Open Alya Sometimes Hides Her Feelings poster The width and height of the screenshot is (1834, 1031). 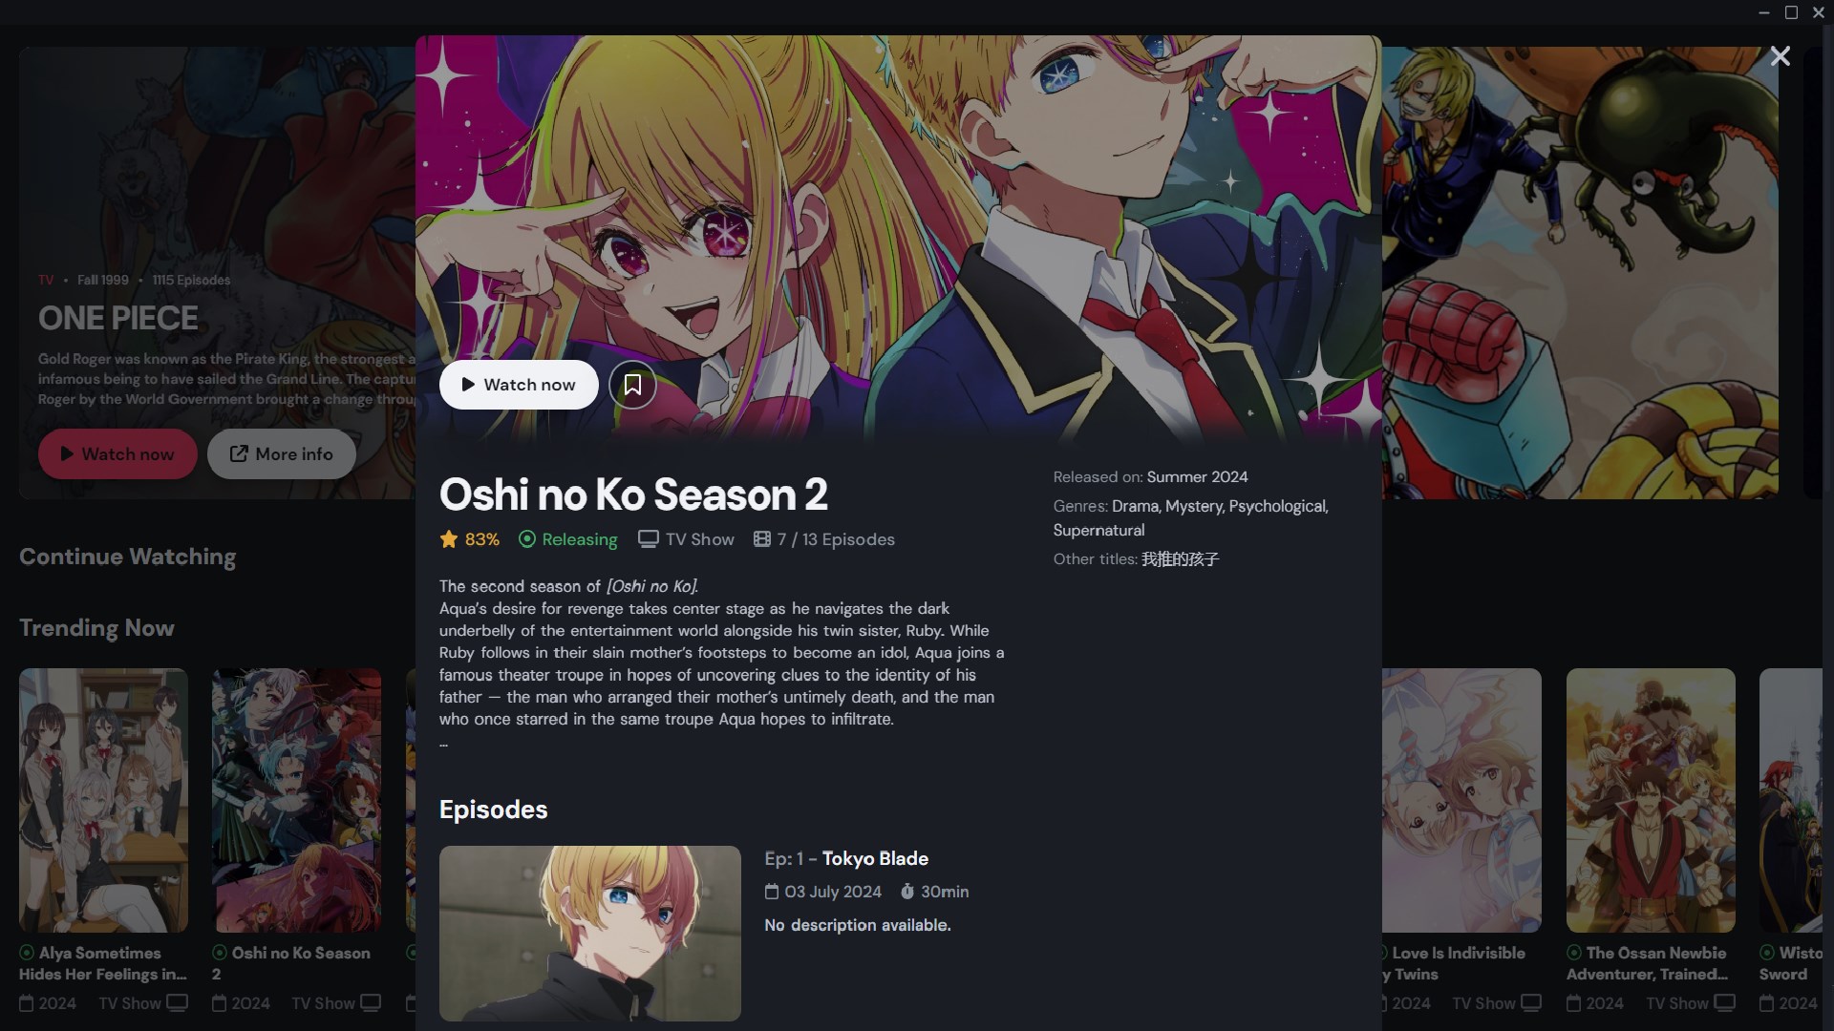[x=103, y=800]
